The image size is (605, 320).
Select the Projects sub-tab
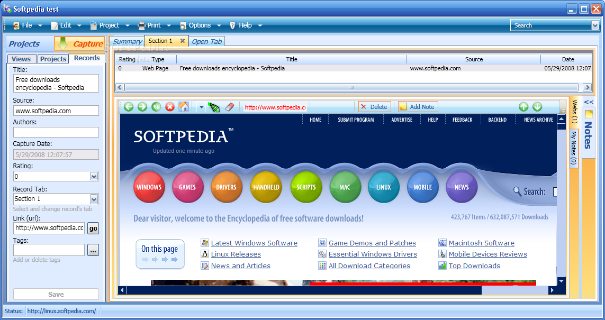tap(53, 59)
